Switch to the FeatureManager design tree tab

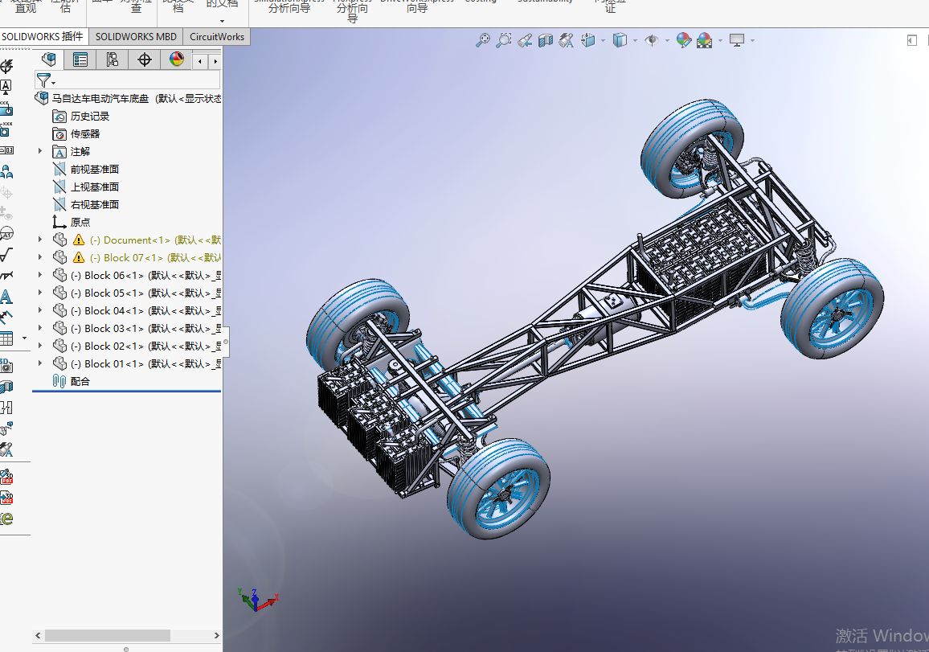(x=48, y=59)
